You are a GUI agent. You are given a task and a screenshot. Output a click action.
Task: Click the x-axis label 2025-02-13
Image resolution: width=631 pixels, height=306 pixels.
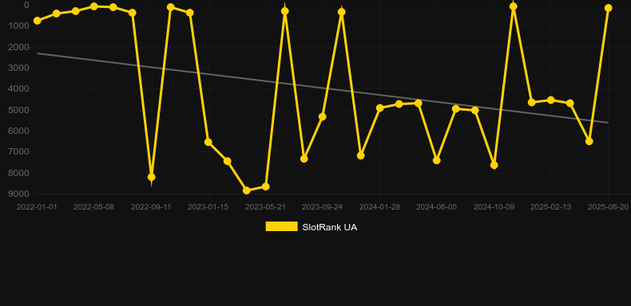coord(550,207)
